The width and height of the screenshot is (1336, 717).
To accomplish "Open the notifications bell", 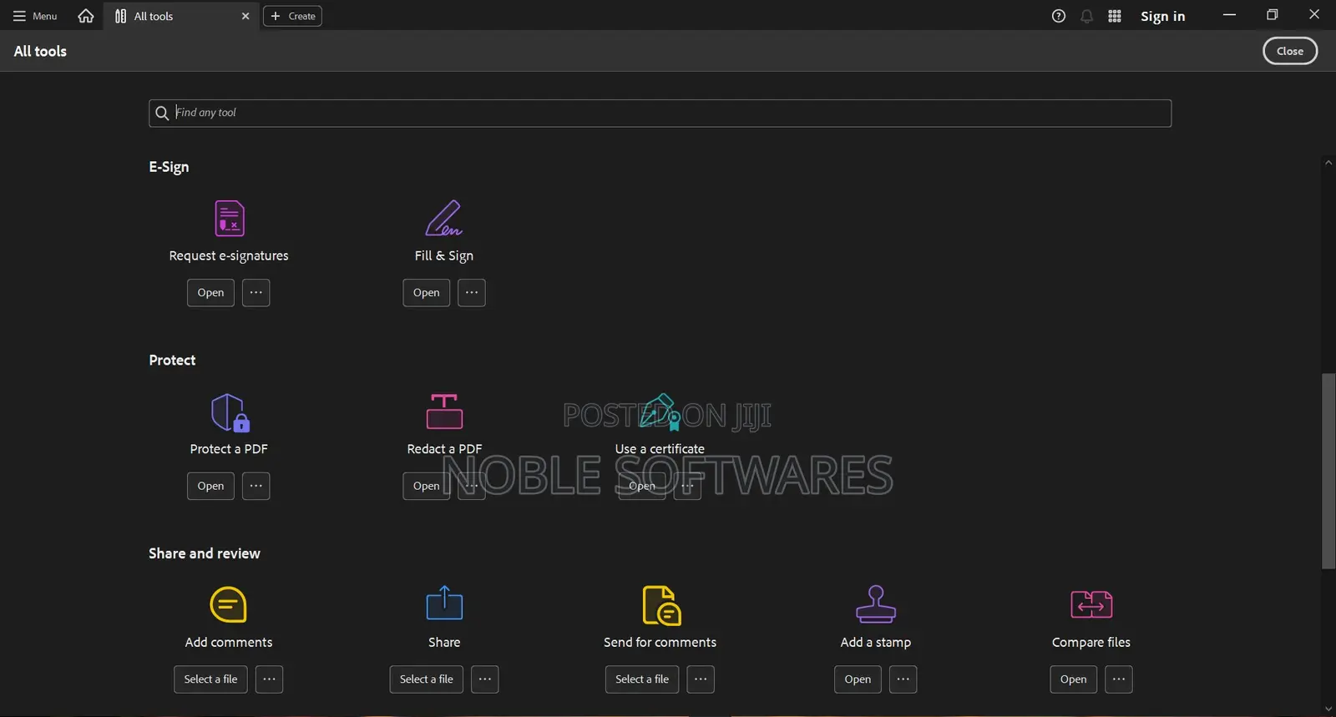I will point(1086,16).
